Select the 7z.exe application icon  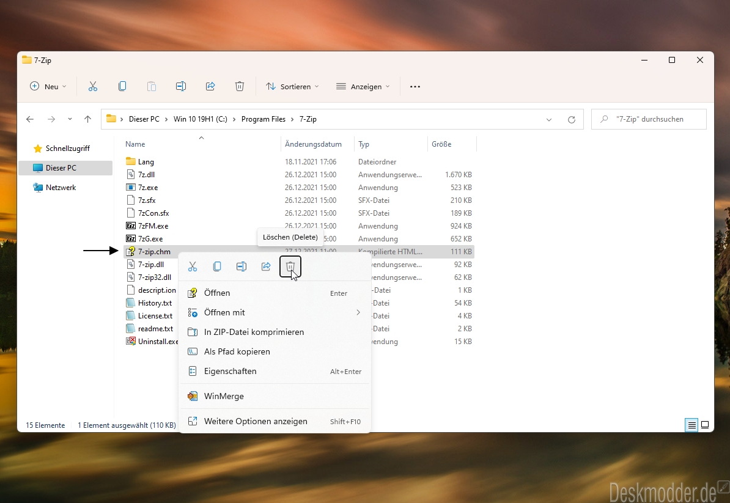131,188
